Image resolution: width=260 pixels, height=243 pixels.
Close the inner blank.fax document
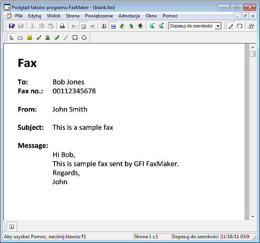point(253,16)
